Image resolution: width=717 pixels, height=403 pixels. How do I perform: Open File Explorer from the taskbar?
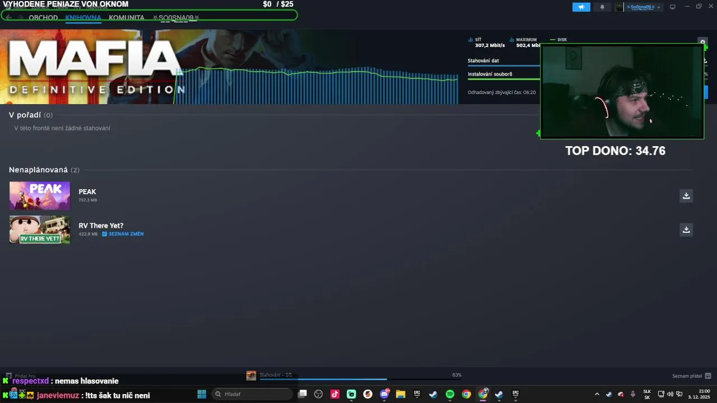pos(401,394)
